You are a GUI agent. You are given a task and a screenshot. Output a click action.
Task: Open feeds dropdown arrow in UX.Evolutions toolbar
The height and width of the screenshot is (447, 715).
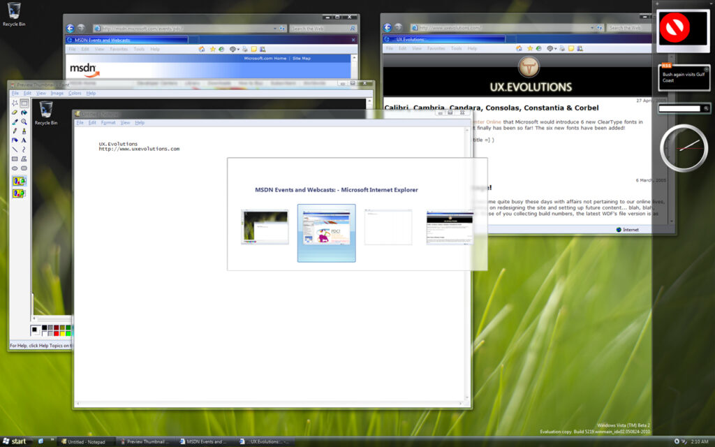point(555,49)
